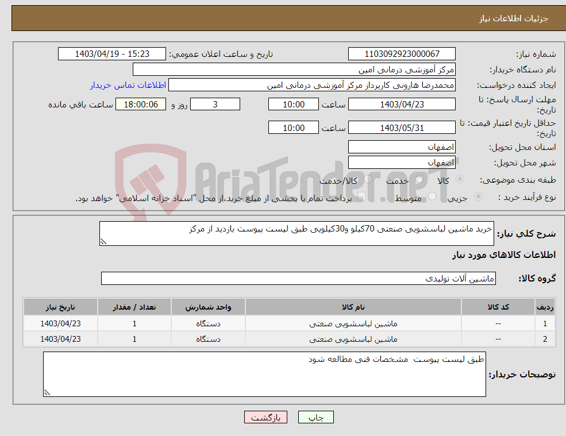
Task: Click buyer organization name field
Action: 294,70
